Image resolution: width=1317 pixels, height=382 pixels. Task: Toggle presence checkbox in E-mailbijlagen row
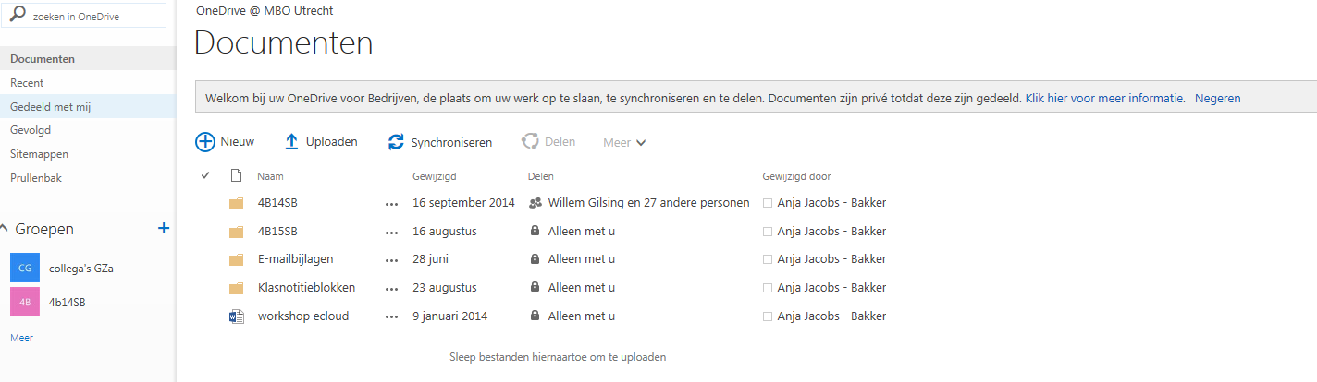point(767,259)
